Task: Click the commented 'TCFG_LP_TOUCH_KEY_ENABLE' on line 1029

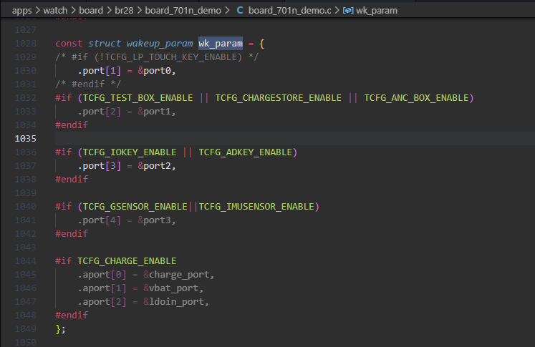Action: 170,57
